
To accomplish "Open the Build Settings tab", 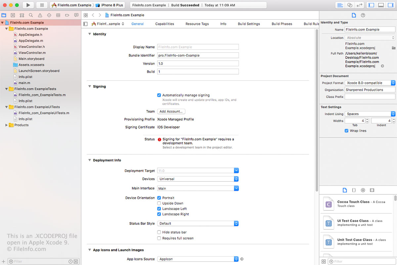I will [249, 24].
